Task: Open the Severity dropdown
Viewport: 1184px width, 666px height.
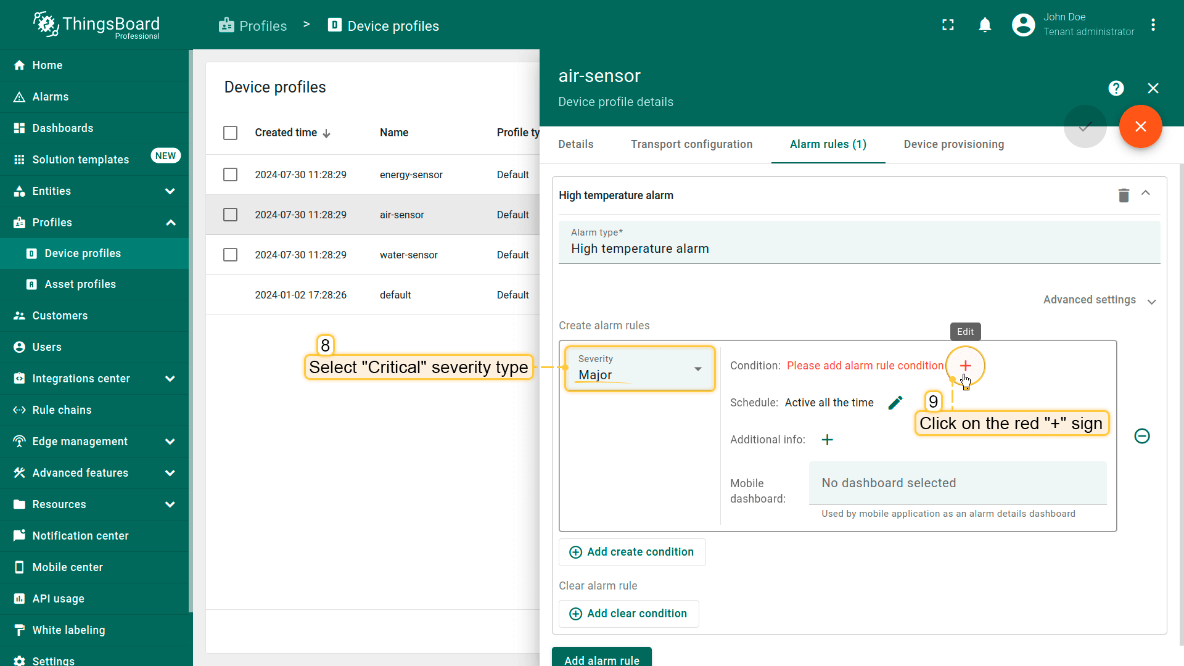Action: (x=639, y=369)
